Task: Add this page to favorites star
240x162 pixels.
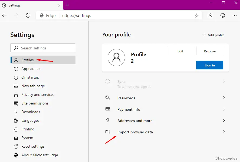Action: pyautogui.click(x=197, y=16)
